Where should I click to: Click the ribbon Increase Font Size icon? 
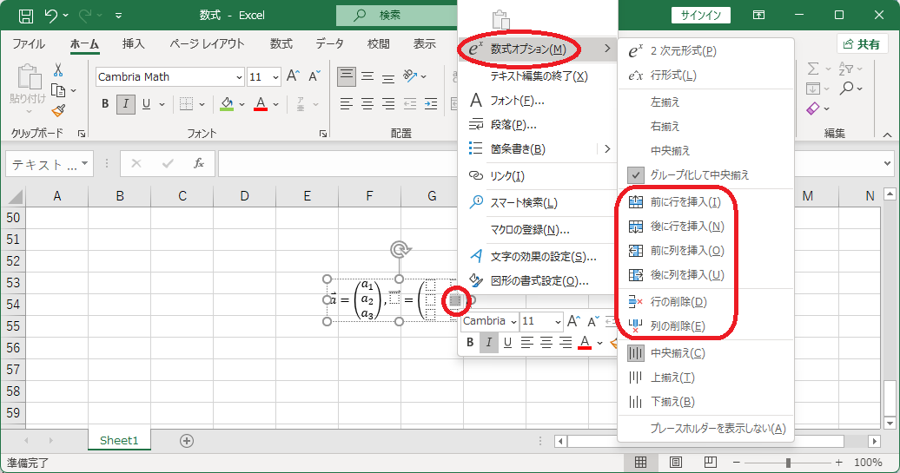[293, 76]
